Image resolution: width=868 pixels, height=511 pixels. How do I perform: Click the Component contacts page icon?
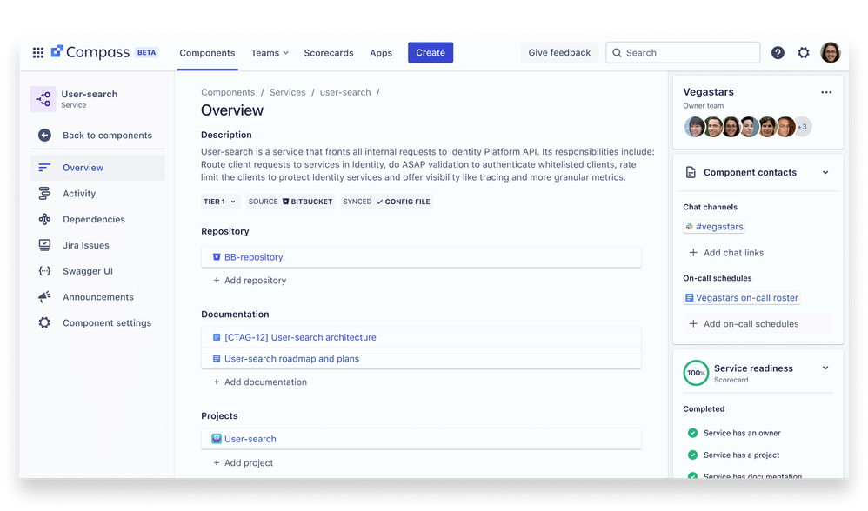coord(691,173)
